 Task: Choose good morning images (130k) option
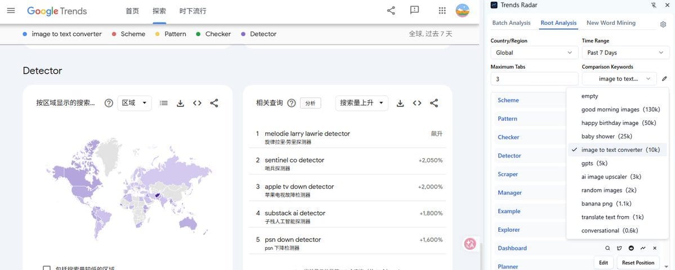(x=618, y=110)
